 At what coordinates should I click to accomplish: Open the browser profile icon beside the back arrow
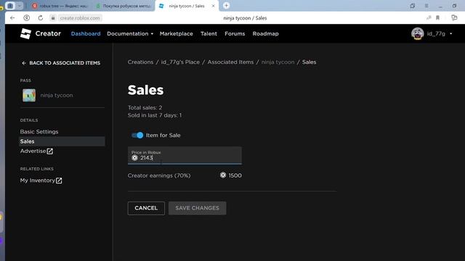pyautogui.click(x=26, y=18)
